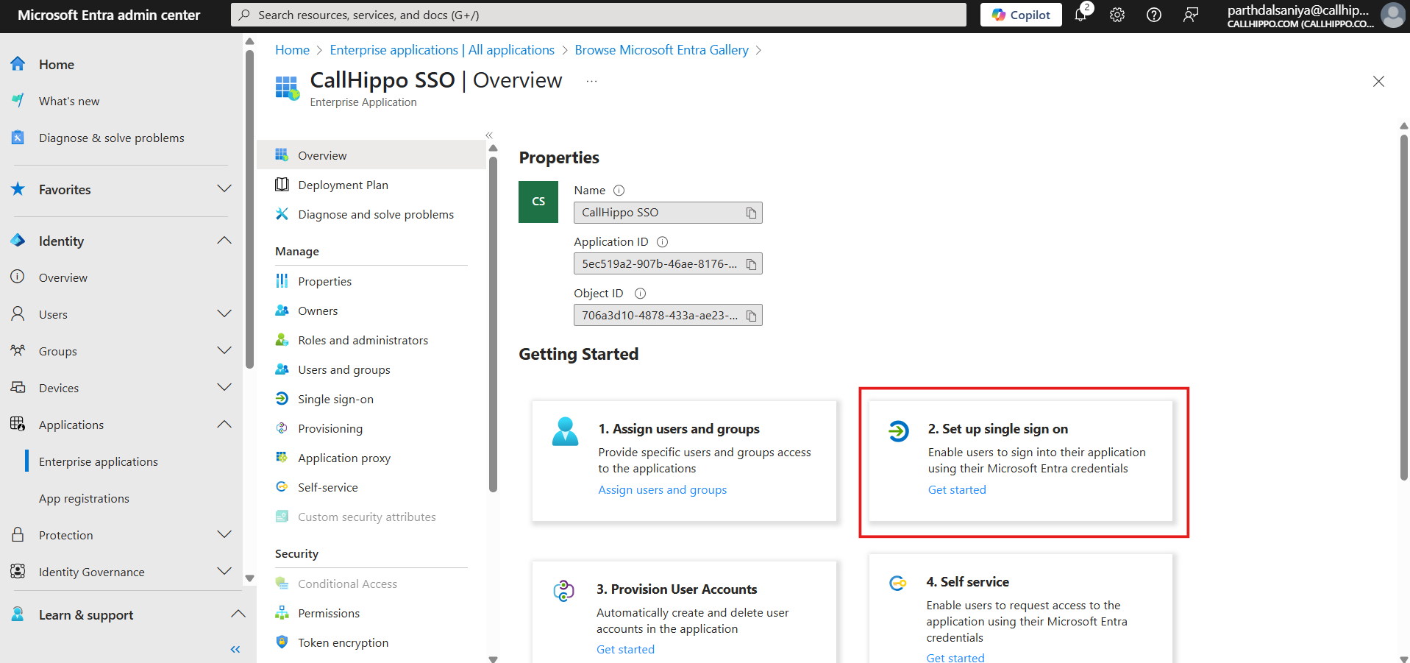Collapse the Identity section

point(224,241)
